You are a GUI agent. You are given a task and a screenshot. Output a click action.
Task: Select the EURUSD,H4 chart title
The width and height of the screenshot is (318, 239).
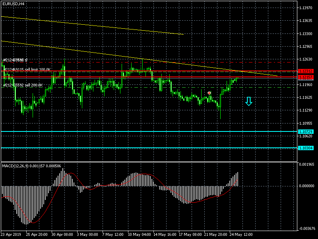14,4
